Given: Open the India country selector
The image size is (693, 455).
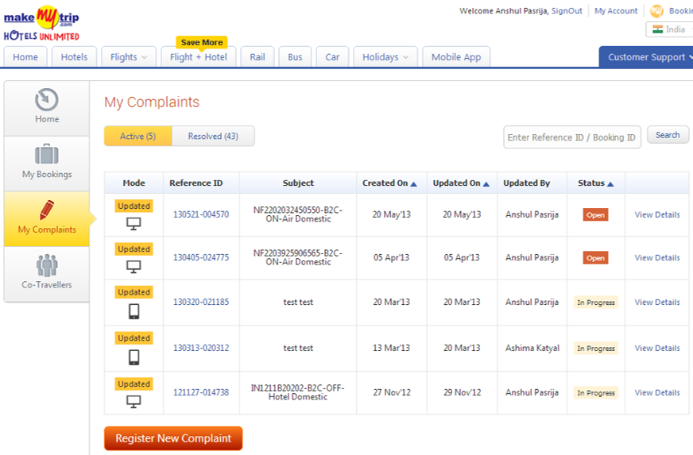Looking at the screenshot, I should [x=670, y=29].
